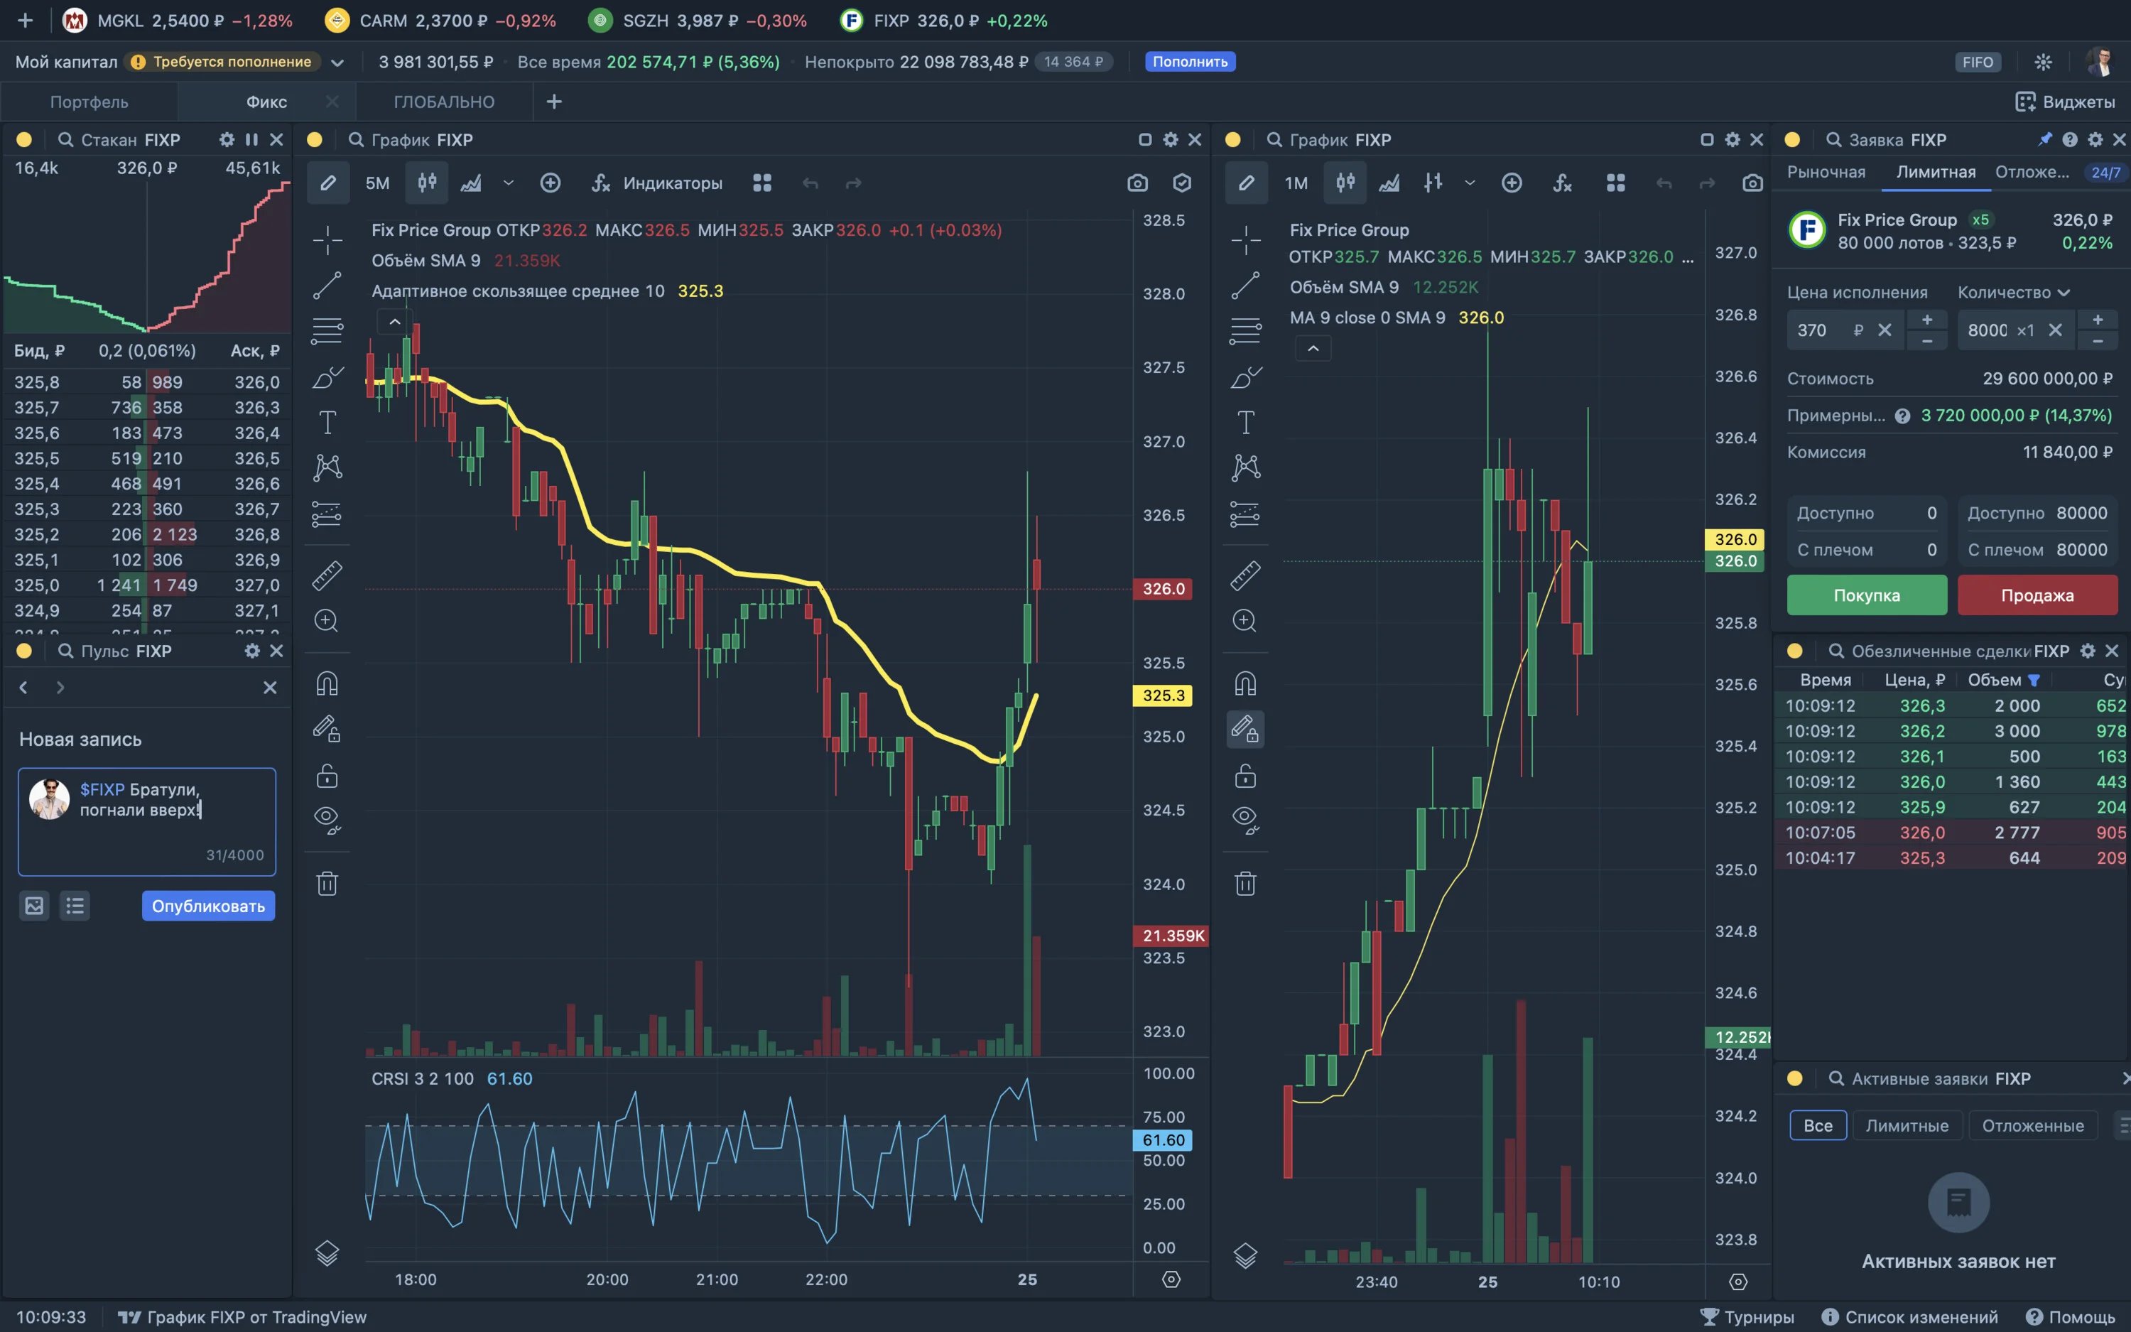Viewport: 2131px width, 1332px height.
Task: Click zoom-in tool in 5M chart sidebar
Action: pyautogui.click(x=327, y=621)
